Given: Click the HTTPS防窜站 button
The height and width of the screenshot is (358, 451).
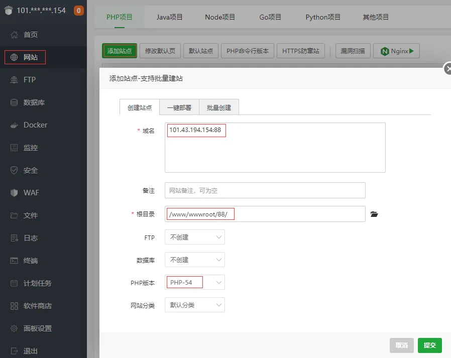Looking at the screenshot, I should (x=300, y=51).
